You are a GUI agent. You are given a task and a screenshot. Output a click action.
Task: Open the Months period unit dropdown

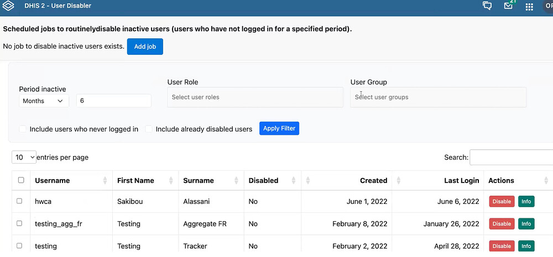click(x=44, y=101)
